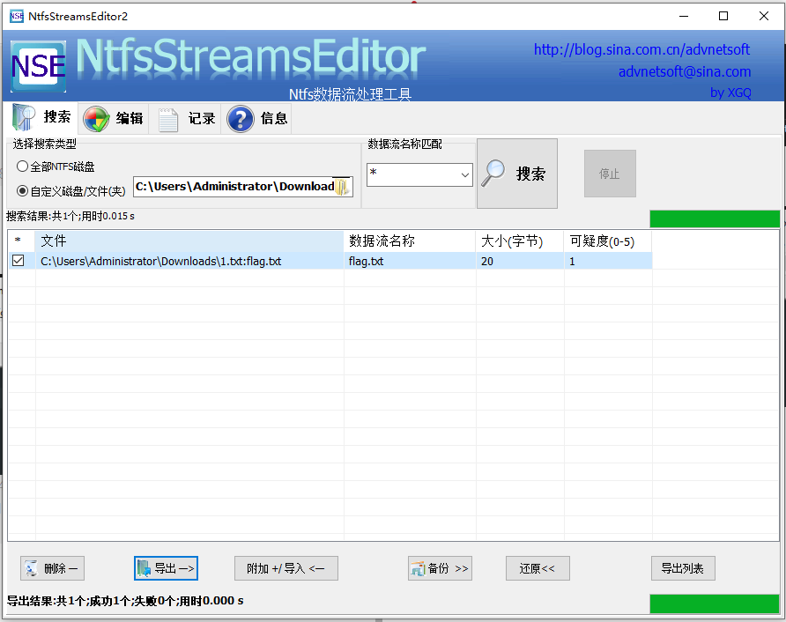Click the backup icon on 备份 button
Image resolution: width=786 pixels, height=622 pixels.
418,569
